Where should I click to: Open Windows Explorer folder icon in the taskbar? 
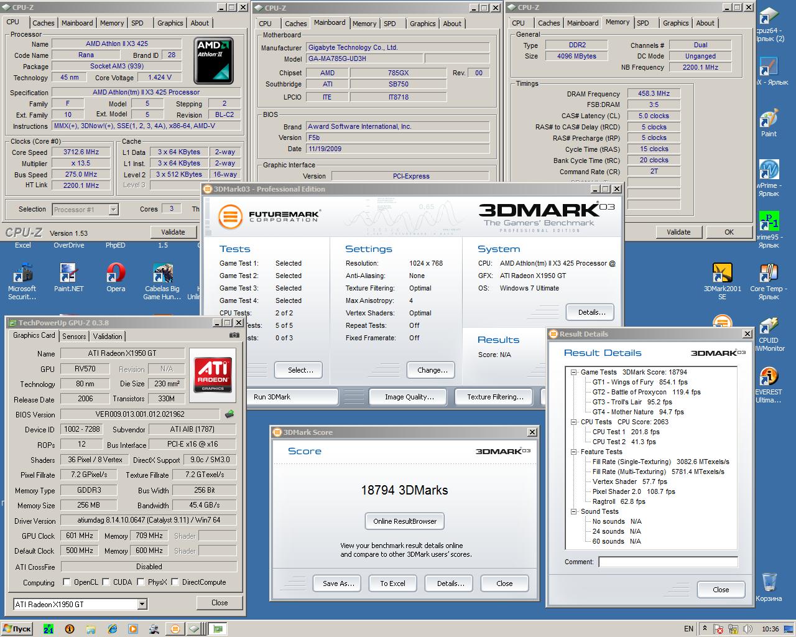click(x=91, y=629)
